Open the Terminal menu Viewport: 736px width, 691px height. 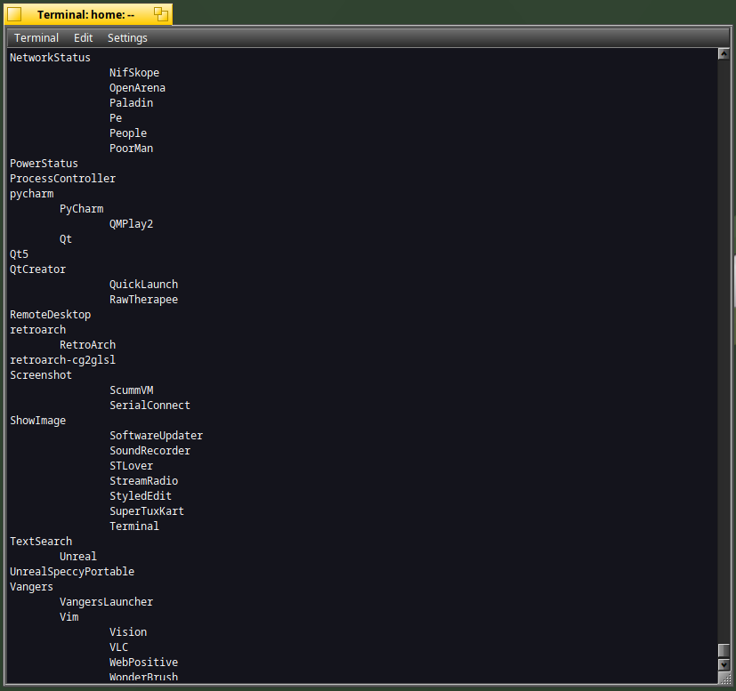click(36, 38)
